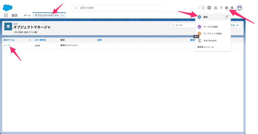Open the App Launcher grid icon
The width and height of the screenshot is (258, 134).
pos(6,15)
